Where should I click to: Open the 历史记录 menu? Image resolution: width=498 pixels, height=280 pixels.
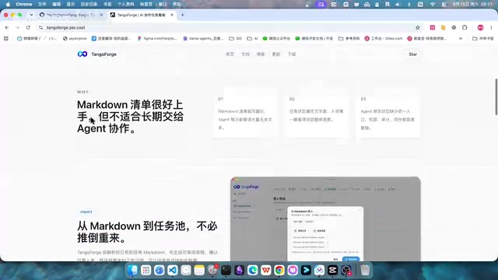pyautogui.click(x=89, y=5)
